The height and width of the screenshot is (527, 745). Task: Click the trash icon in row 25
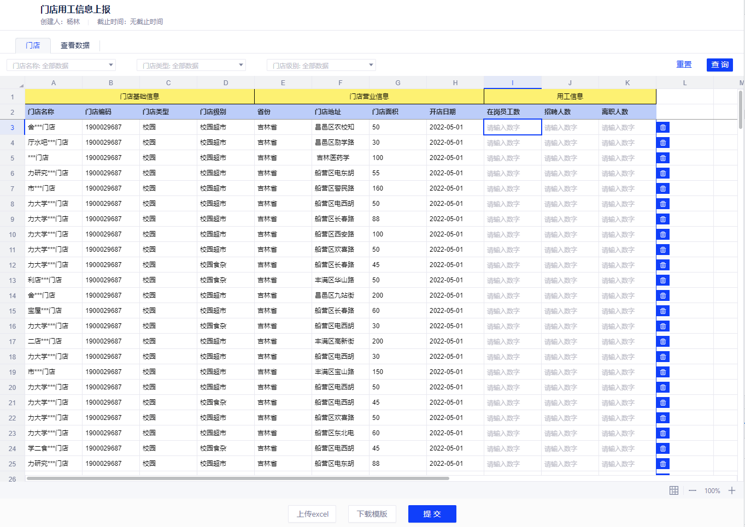662,464
